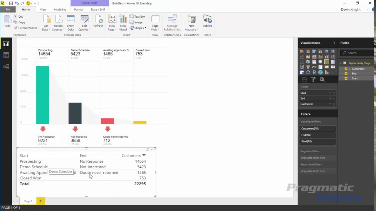Expand the Start(All) visual filter
The height and width of the screenshot is (211, 376).
318,141
